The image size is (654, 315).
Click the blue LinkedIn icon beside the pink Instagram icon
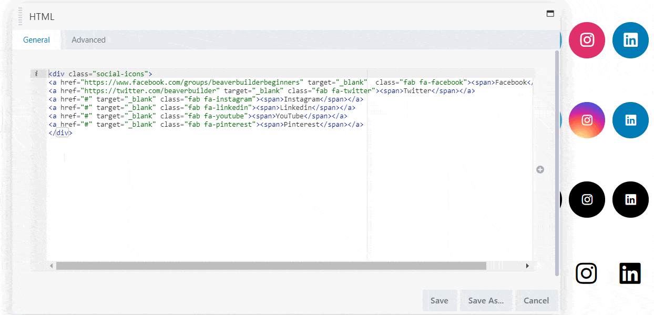pyautogui.click(x=630, y=40)
